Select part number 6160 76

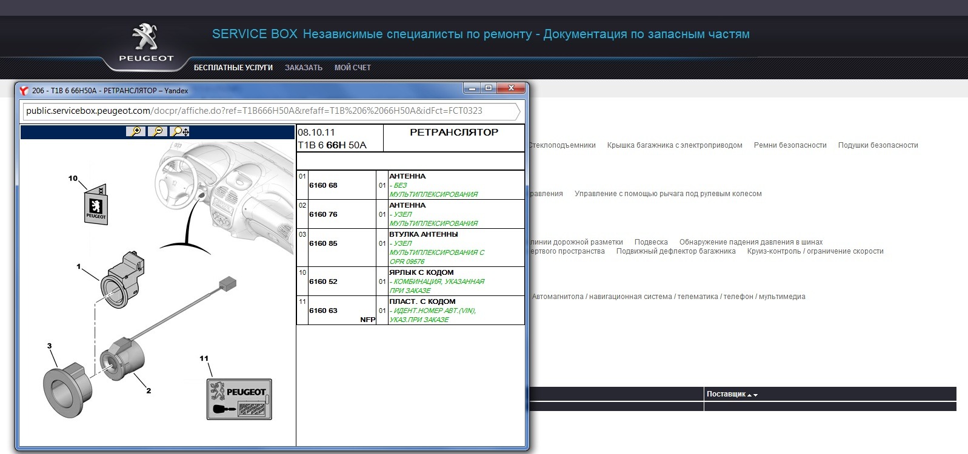323,214
